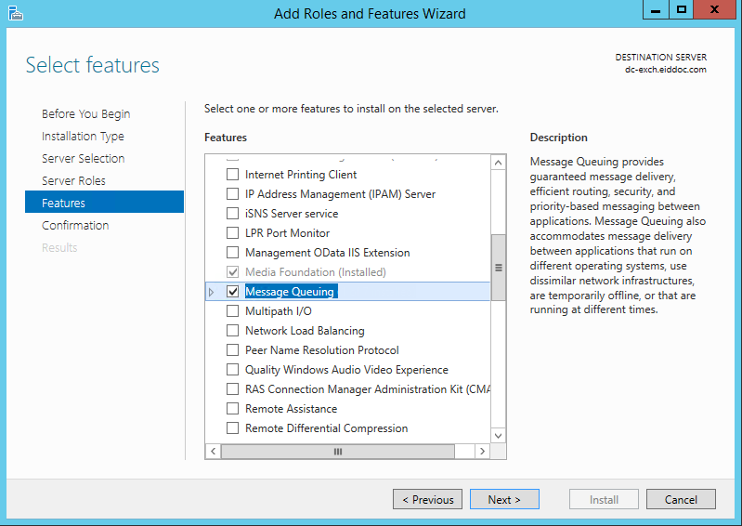
Task: Enable the Multipath I/O checkbox
Action: [233, 311]
